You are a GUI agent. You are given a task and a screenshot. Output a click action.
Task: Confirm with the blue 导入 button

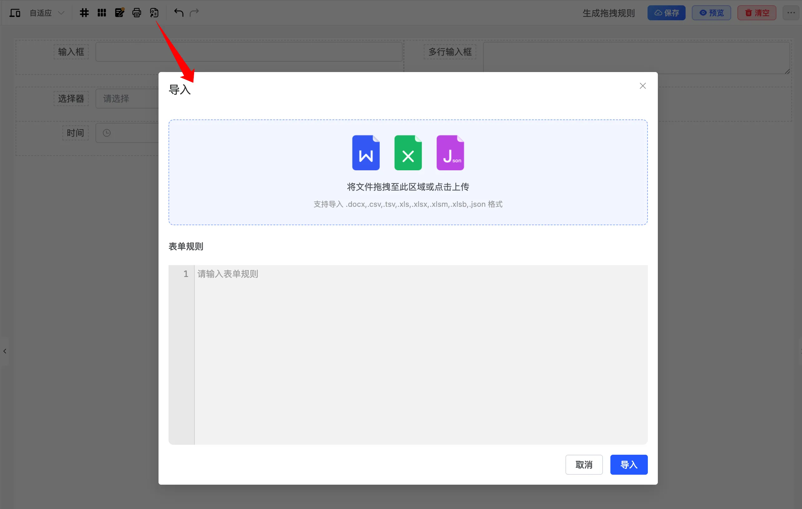tap(628, 464)
